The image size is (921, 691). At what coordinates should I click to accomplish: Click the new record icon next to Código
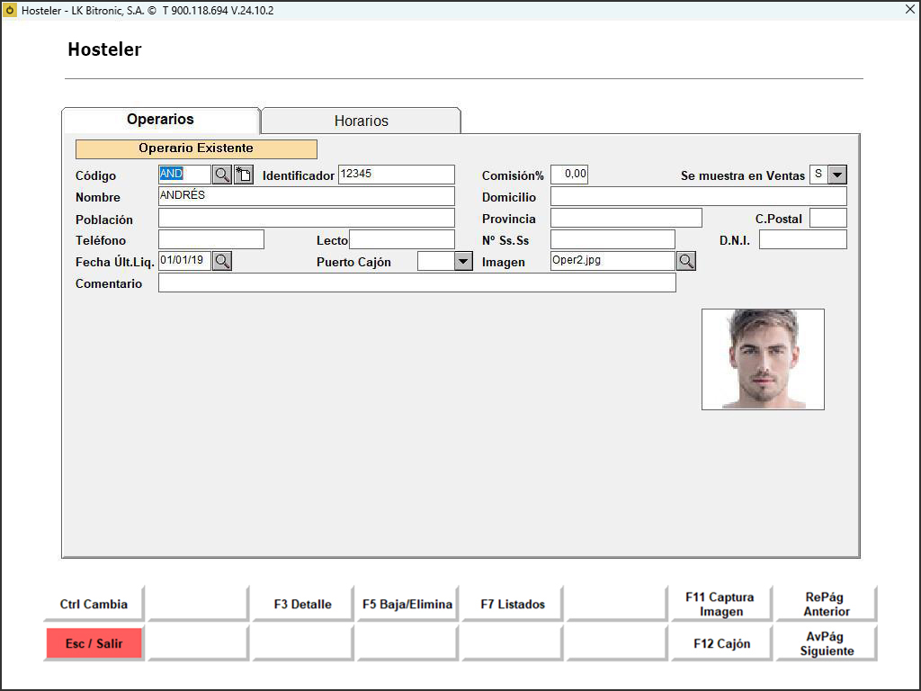244,175
